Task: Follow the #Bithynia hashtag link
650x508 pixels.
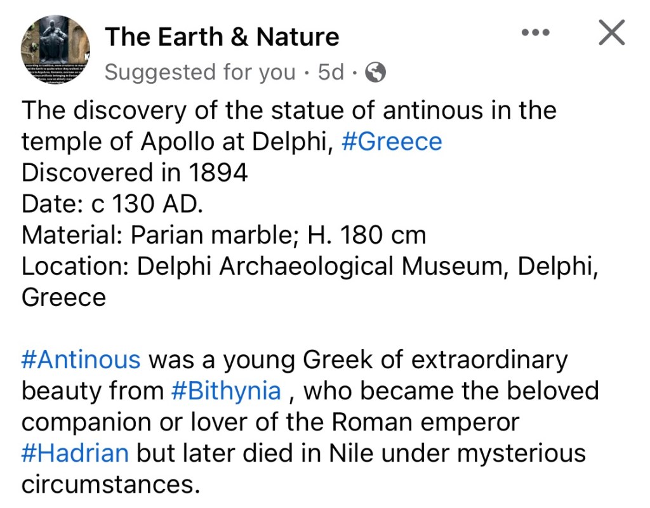Action: coord(226,391)
